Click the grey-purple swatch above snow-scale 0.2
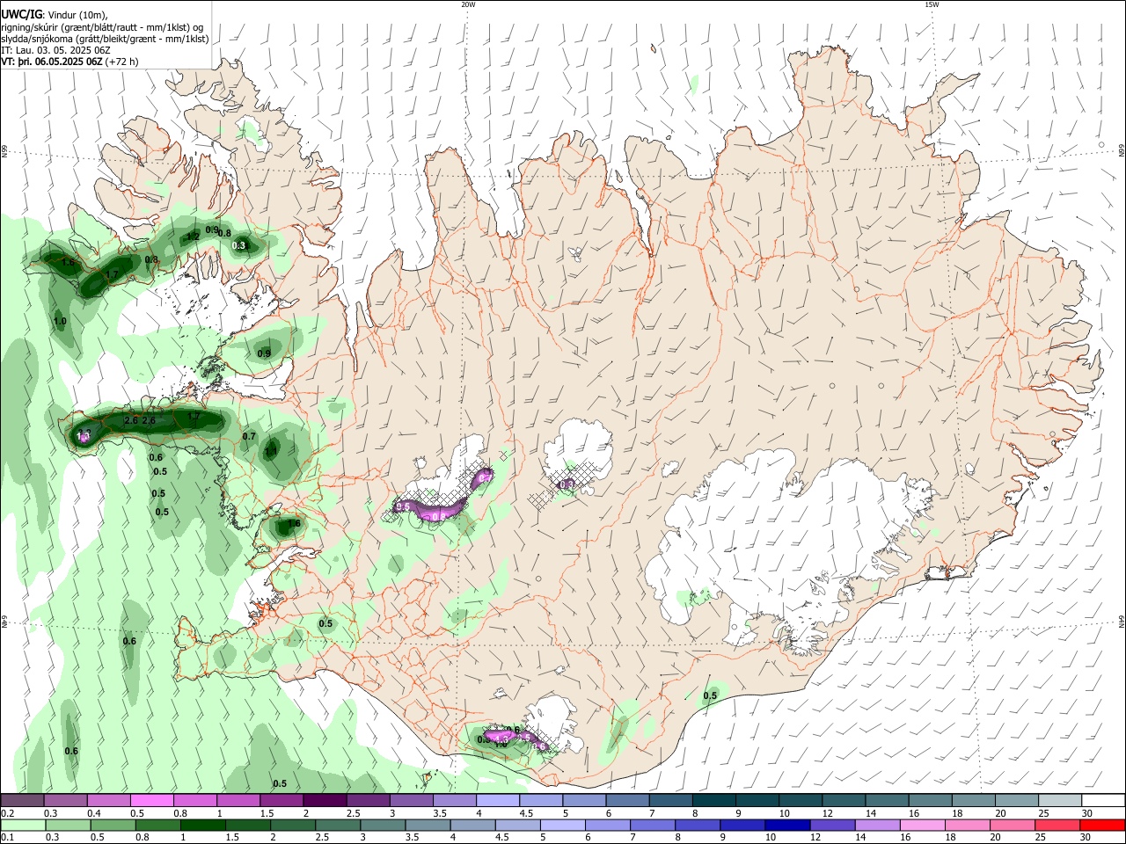 tap(22, 801)
